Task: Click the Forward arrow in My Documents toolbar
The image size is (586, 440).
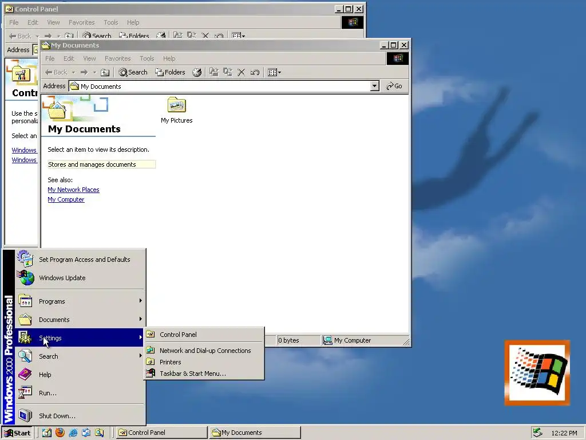Action: tap(84, 72)
